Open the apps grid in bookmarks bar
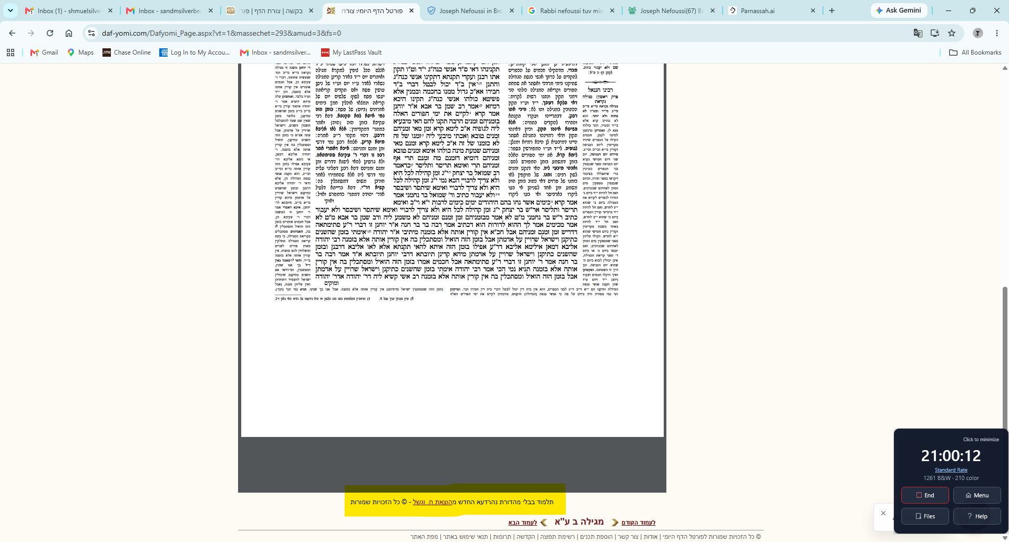The image size is (1009, 542). [11, 53]
